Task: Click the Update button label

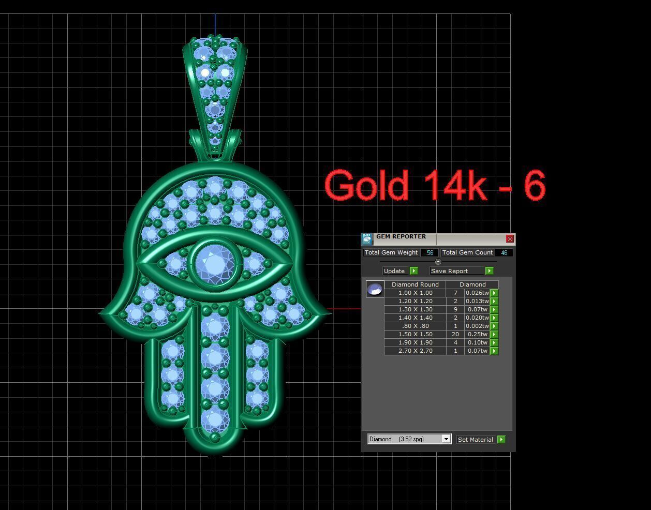Action: [x=394, y=271]
